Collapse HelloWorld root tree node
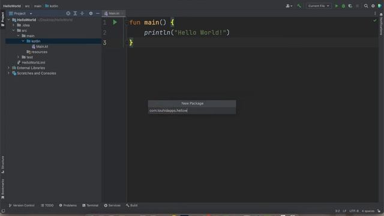 pyautogui.click(x=9, y=20)
